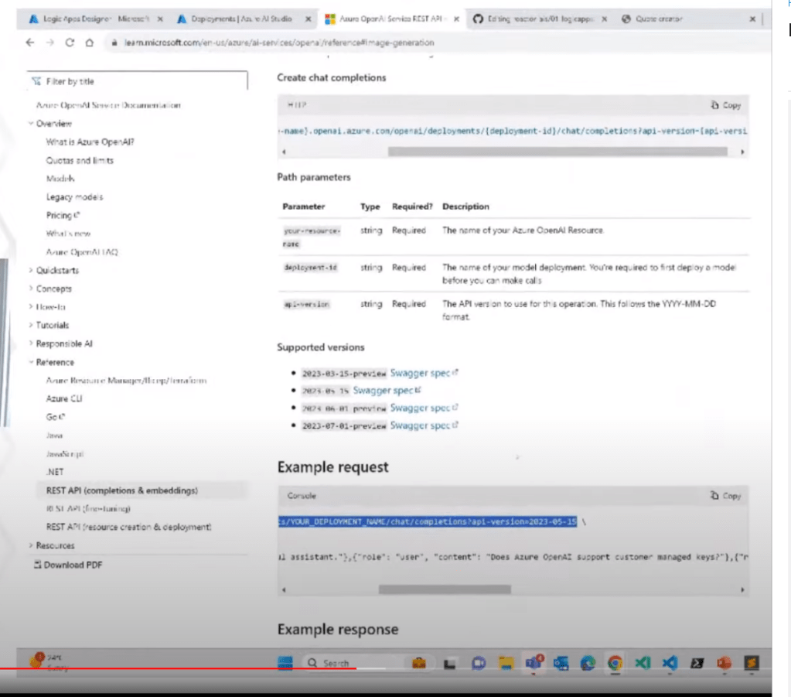Open PowerPoint from the taskbar
This screenshot has height=697, width=791.
(x=724, y=663)
